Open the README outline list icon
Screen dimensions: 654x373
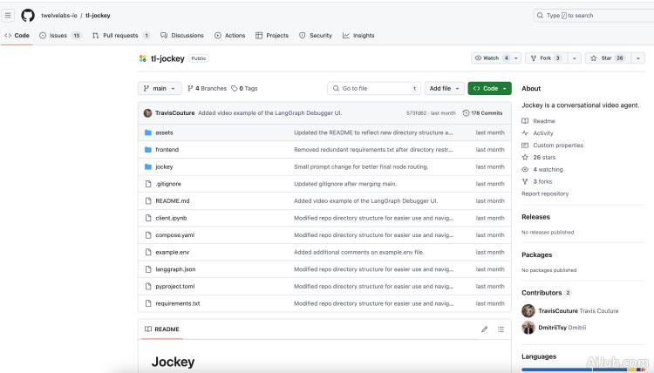click(501, 329)
